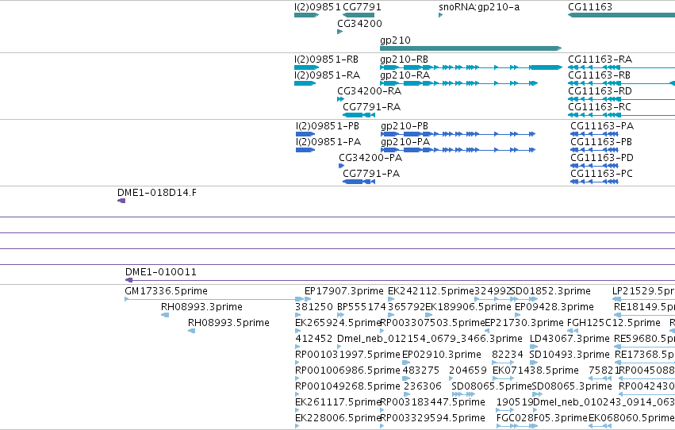
Task: Click the Dmel_neb_012154_0679_3466.3prime label
Action: click(430, 340)
